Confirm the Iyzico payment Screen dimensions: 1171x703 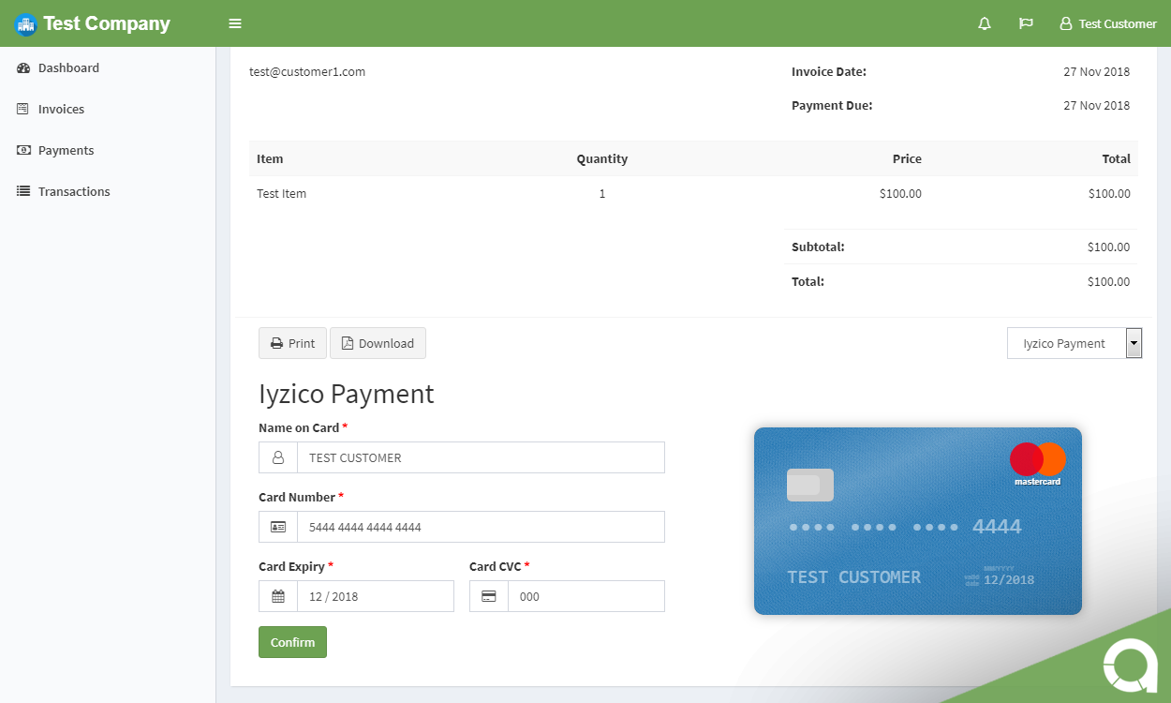pyautogui.click(x=292, y=642)
